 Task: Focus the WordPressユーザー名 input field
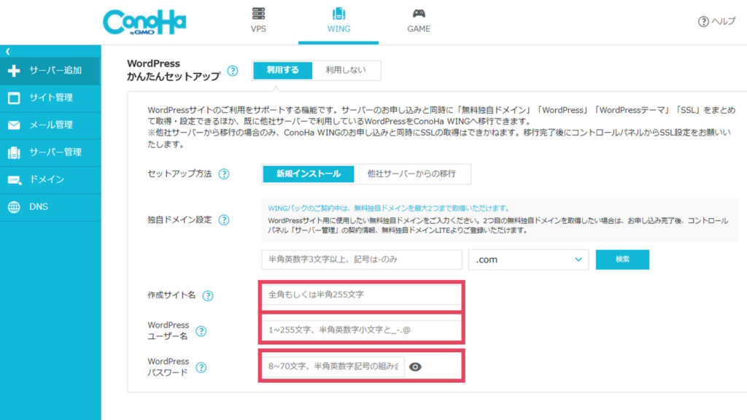coord(362,330)
